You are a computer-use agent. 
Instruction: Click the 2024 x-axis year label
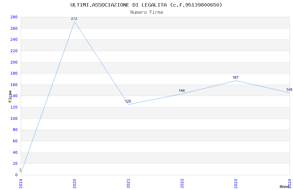coord(290,184)
